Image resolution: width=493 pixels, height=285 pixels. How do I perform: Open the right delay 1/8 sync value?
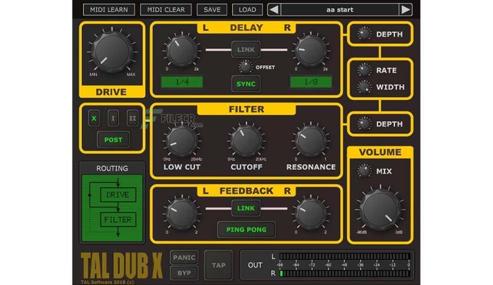(x=311, y=82)
